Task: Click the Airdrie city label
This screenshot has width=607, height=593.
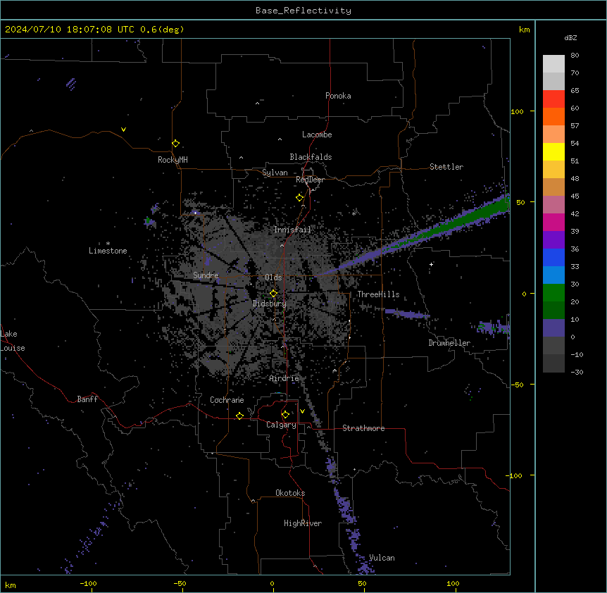Action: coord(284,378)
